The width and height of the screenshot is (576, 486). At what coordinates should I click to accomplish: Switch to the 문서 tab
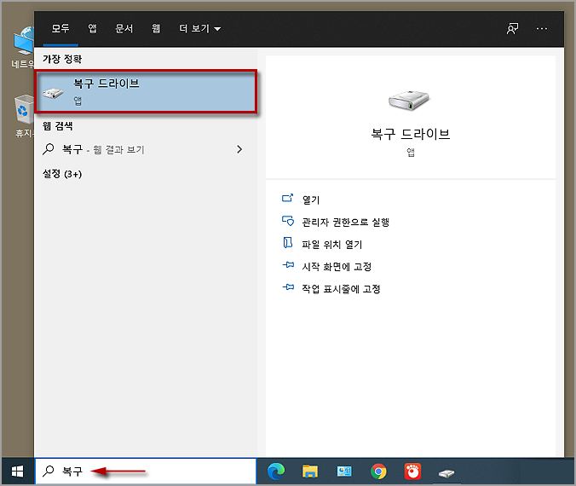click(x=124, y=28)
